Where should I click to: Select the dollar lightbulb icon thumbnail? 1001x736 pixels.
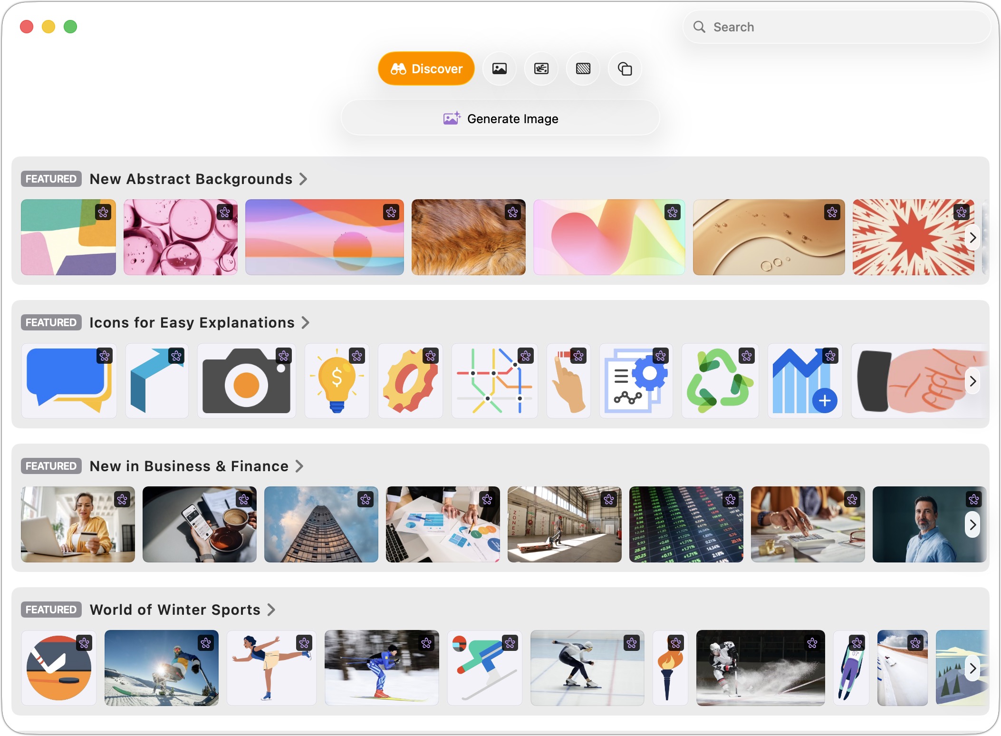pyautogui.click(x=337, y=381)
